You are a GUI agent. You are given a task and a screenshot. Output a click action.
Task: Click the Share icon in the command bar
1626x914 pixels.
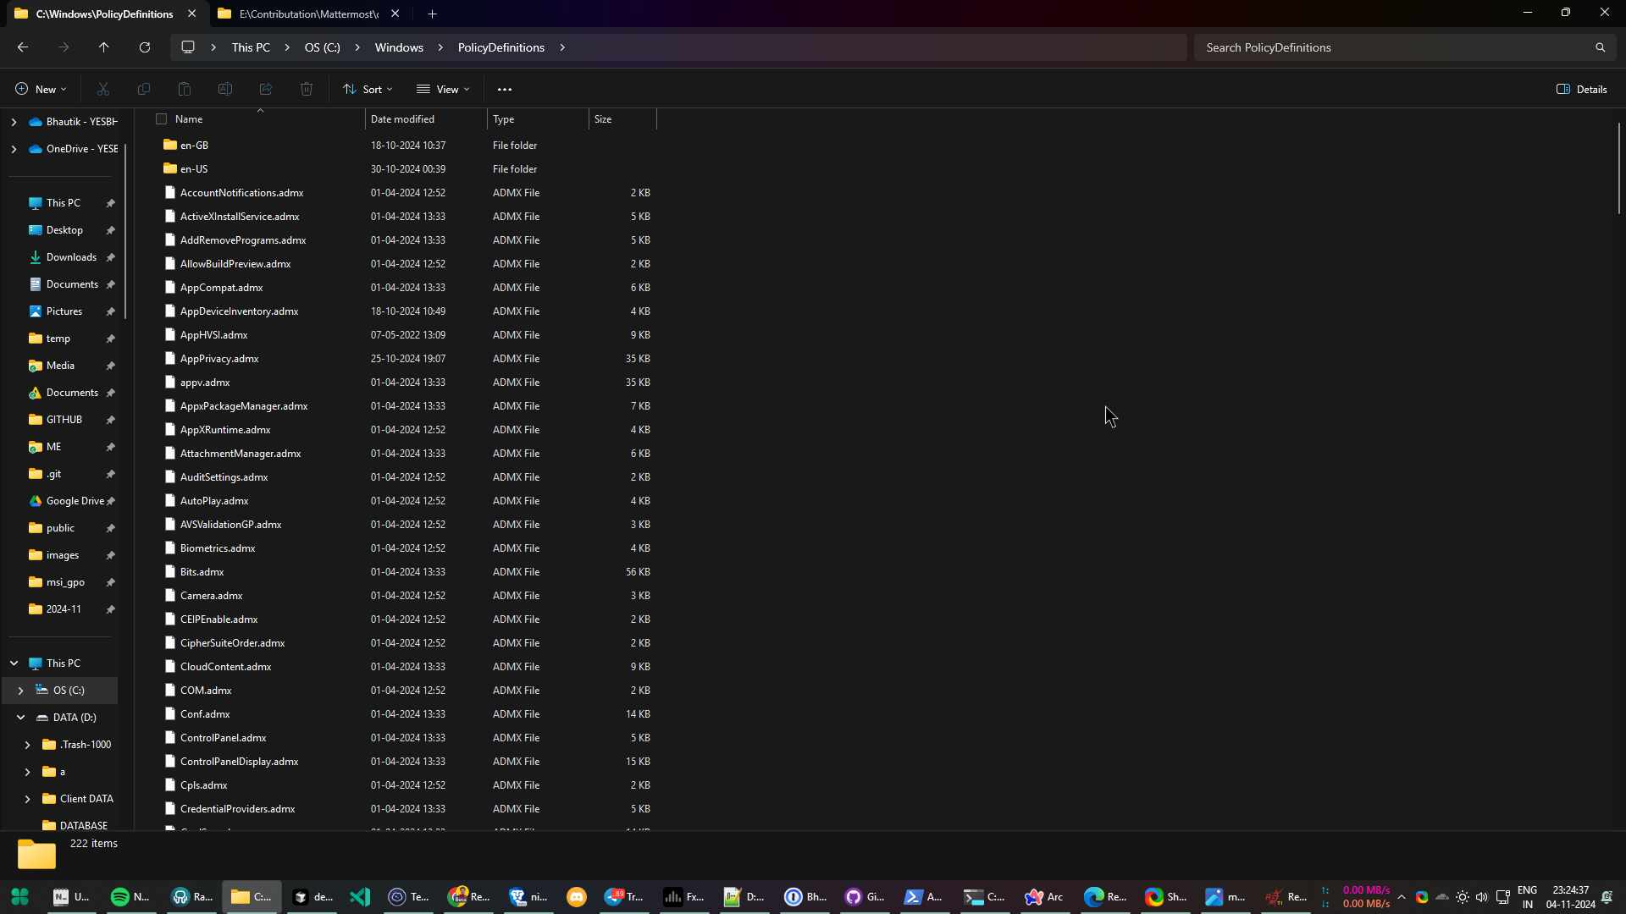(x=265, y=89)
